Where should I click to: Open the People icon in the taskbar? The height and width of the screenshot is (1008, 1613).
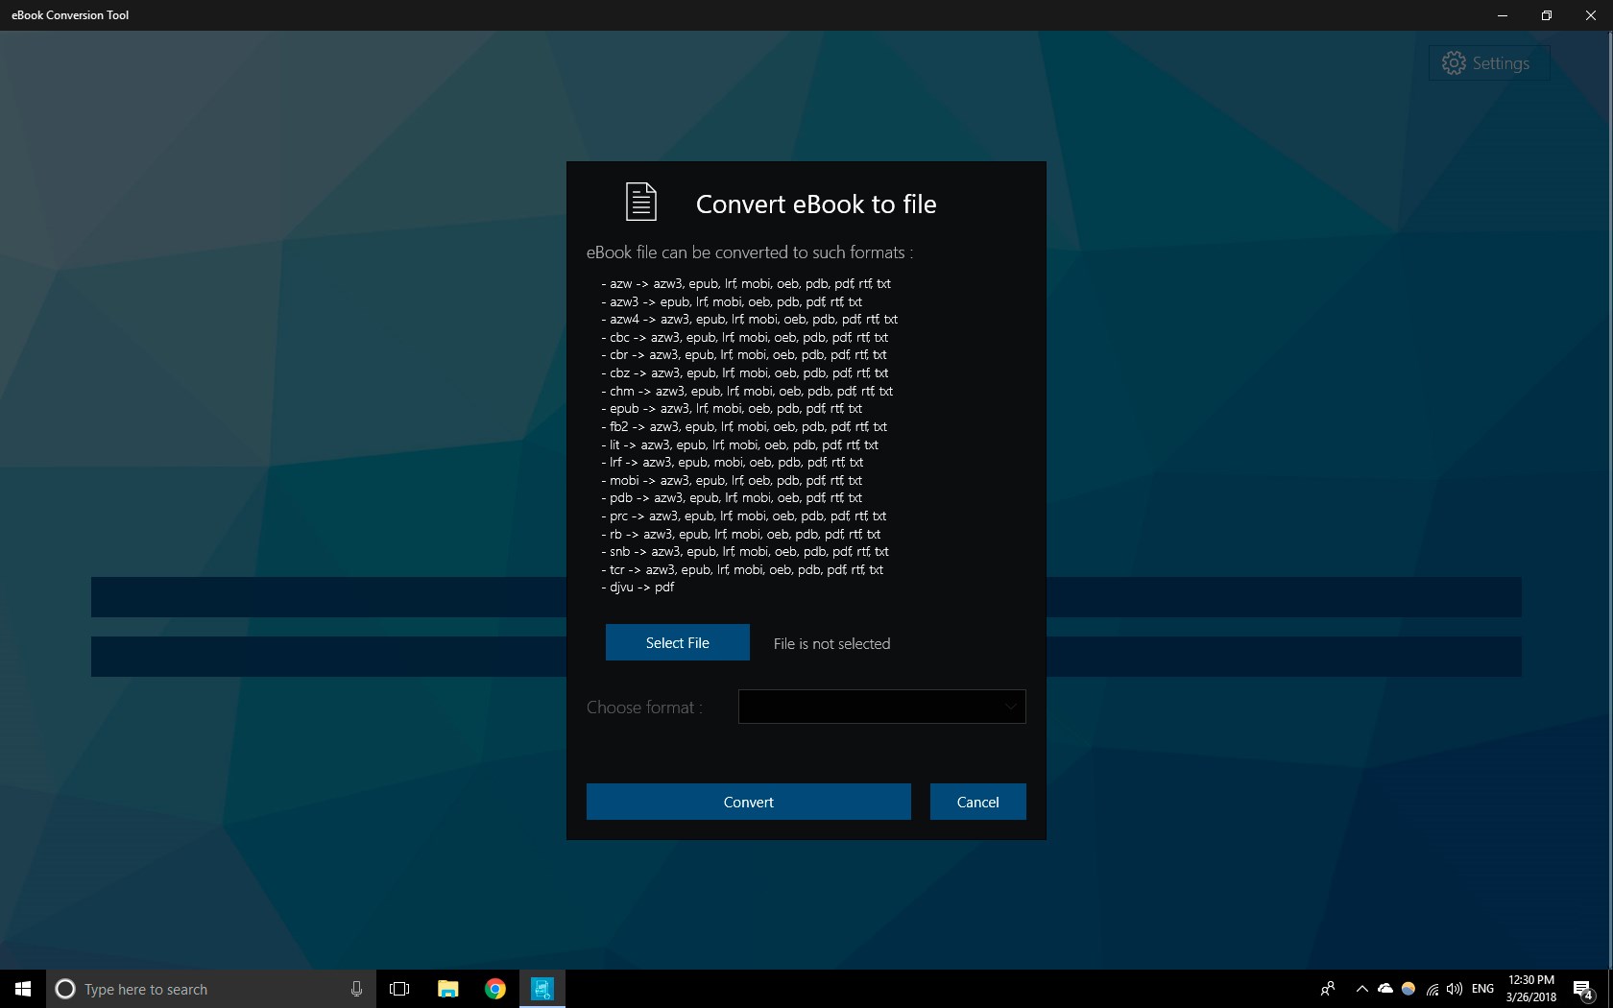(x=1328, y=989)
